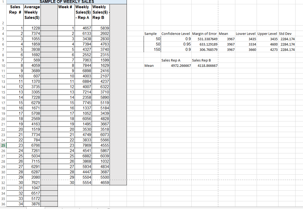Click the sample size 150 cell

(152, 50)
